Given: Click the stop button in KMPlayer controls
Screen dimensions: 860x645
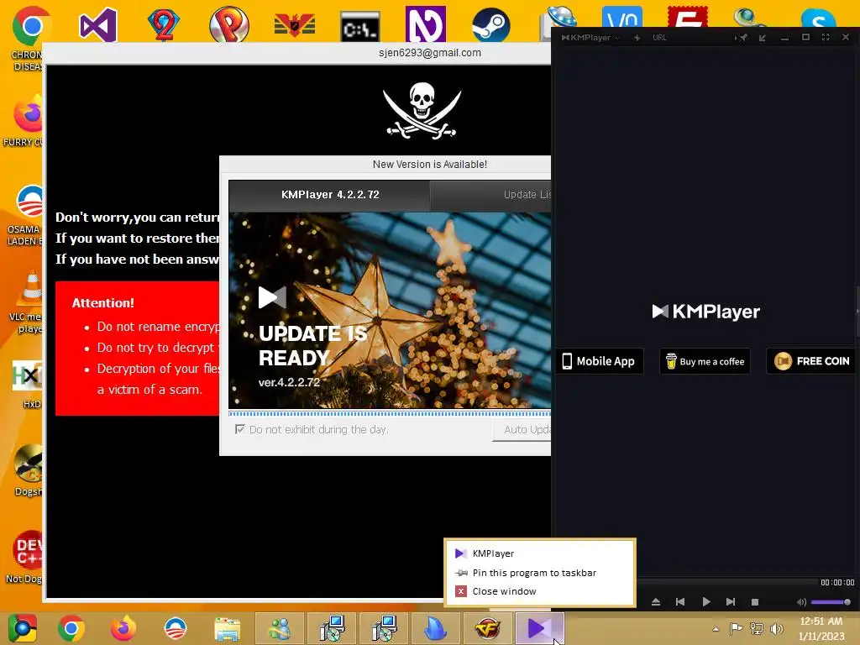Looking at the screenshot, I should coord(755,602).
